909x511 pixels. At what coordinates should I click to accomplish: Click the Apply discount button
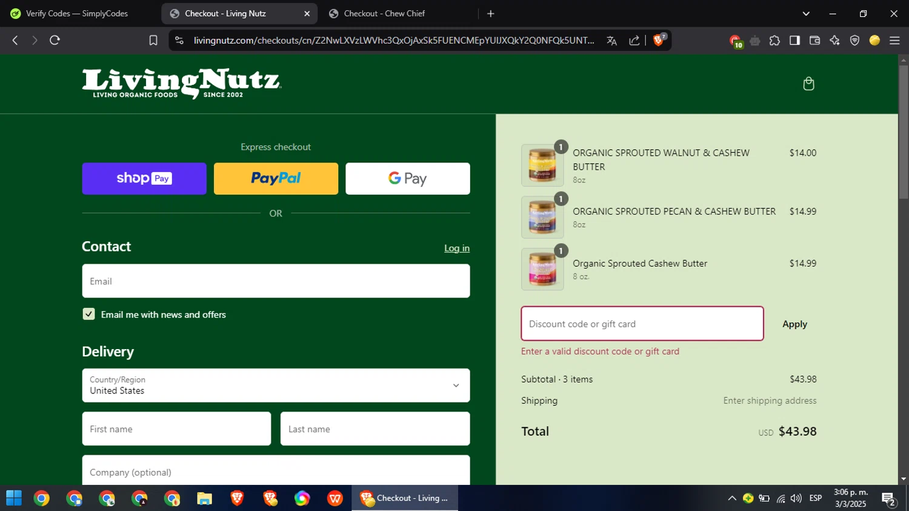click(x=794, y=324)
